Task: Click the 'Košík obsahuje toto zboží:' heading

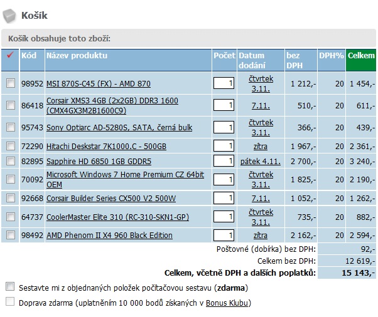Action: pyautogui.click(x=59, y=38)
